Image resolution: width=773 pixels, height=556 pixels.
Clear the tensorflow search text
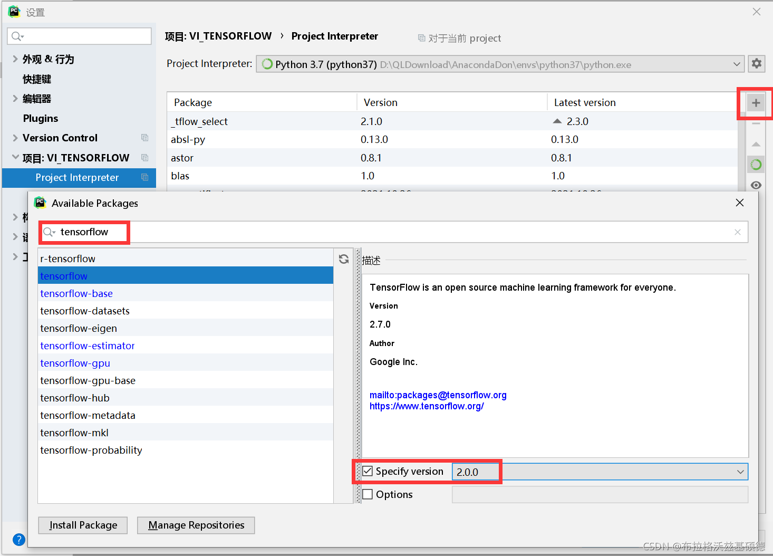(738, 232)
